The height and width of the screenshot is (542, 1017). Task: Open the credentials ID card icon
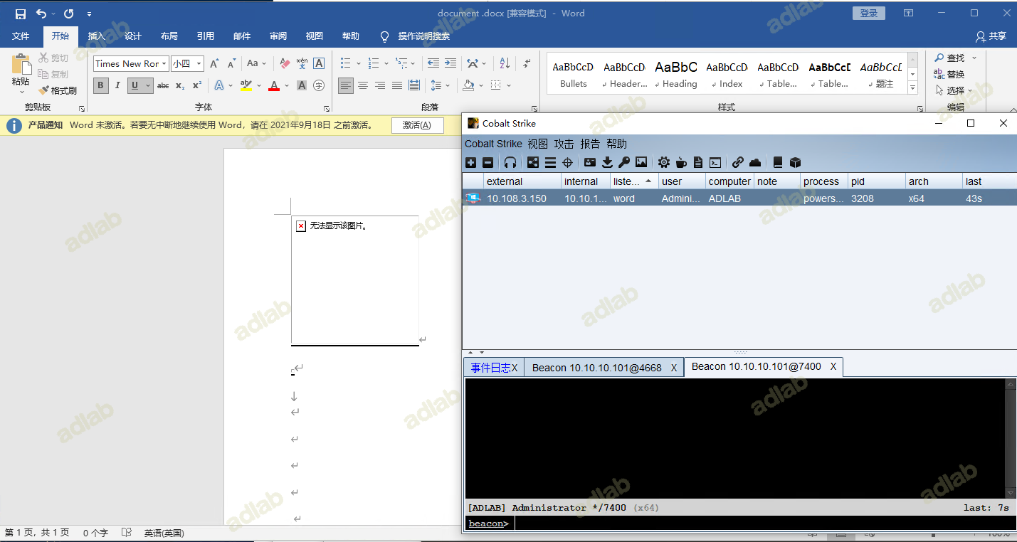click(x=590, y=162)
